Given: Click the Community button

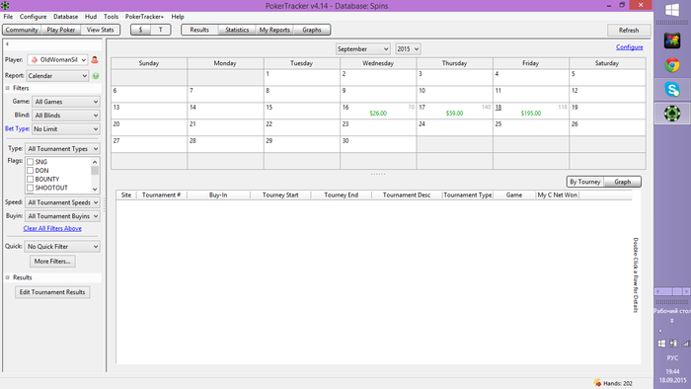Looking at the screenshot, I should [22, 30].
